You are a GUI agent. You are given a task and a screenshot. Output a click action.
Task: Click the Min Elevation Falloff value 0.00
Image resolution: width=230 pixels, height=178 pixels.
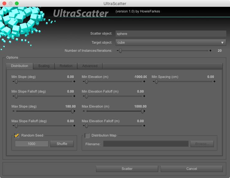(140, 92)
